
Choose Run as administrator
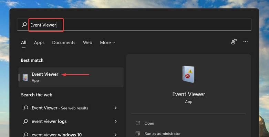[x=163, y=134]
